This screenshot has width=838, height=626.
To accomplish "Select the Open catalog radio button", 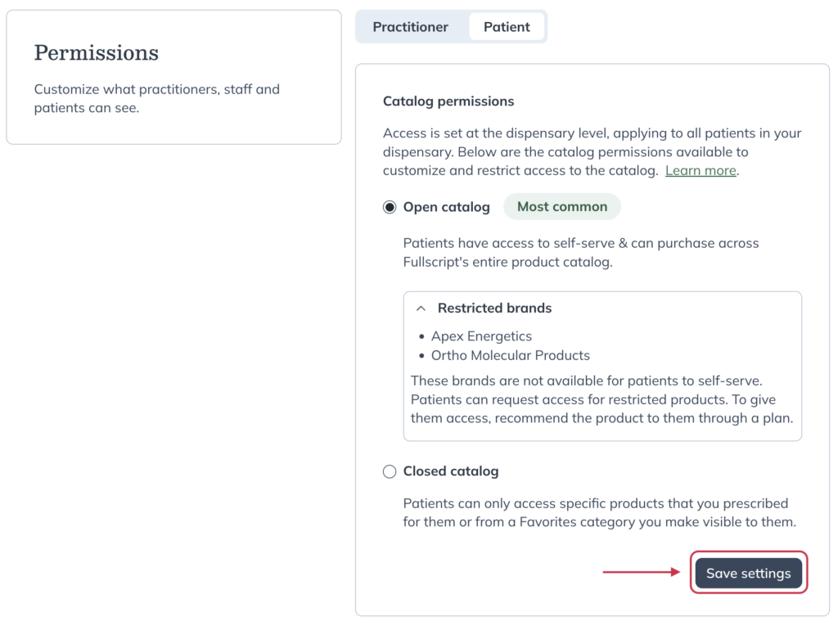I will tap(390, 207).
